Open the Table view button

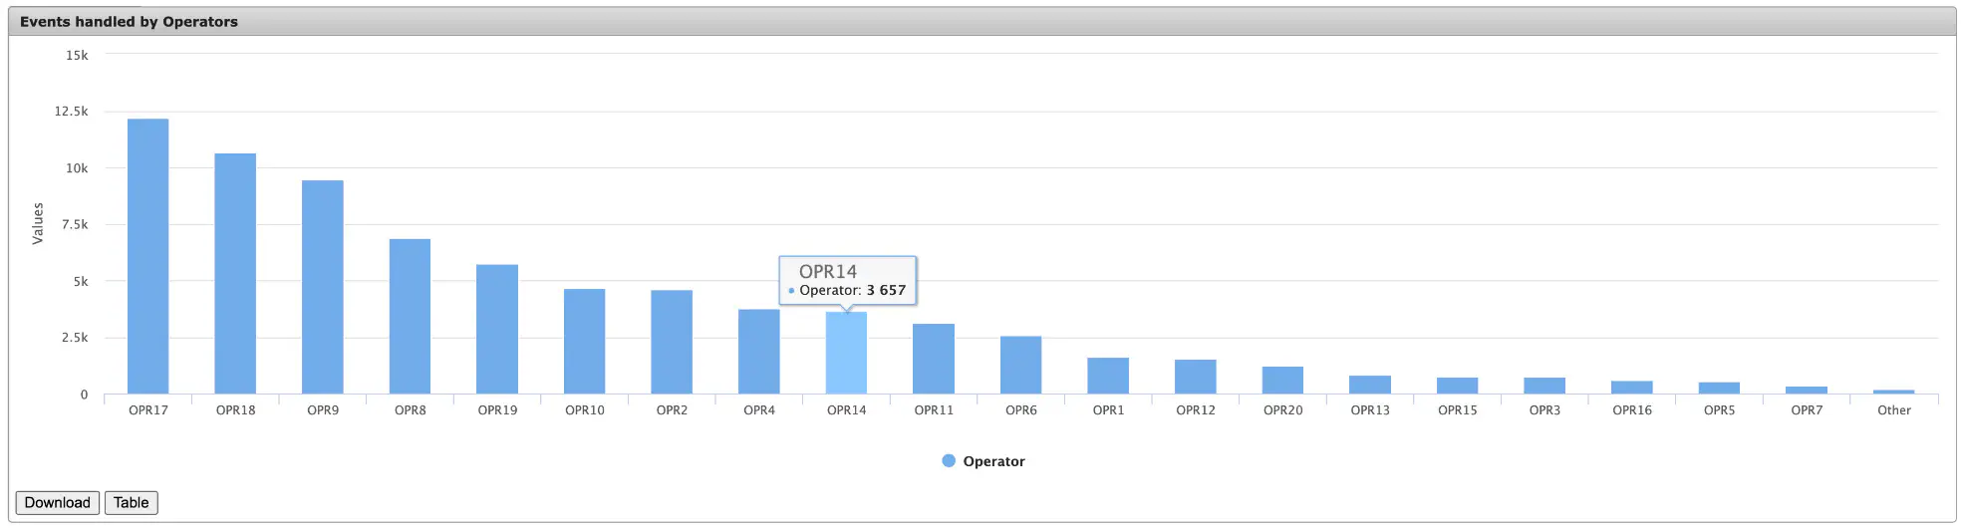tap(132, 503)
